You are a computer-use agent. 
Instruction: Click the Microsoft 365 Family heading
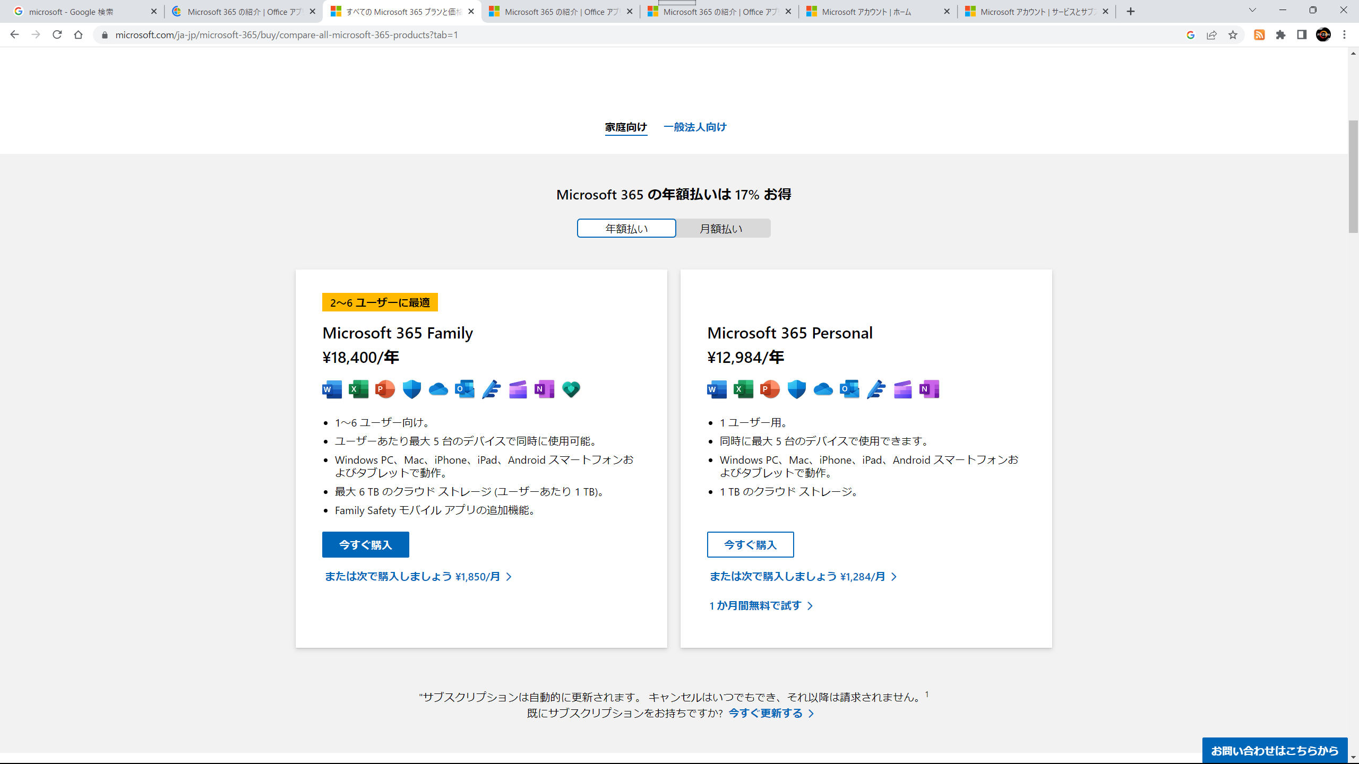coord(398,333)
